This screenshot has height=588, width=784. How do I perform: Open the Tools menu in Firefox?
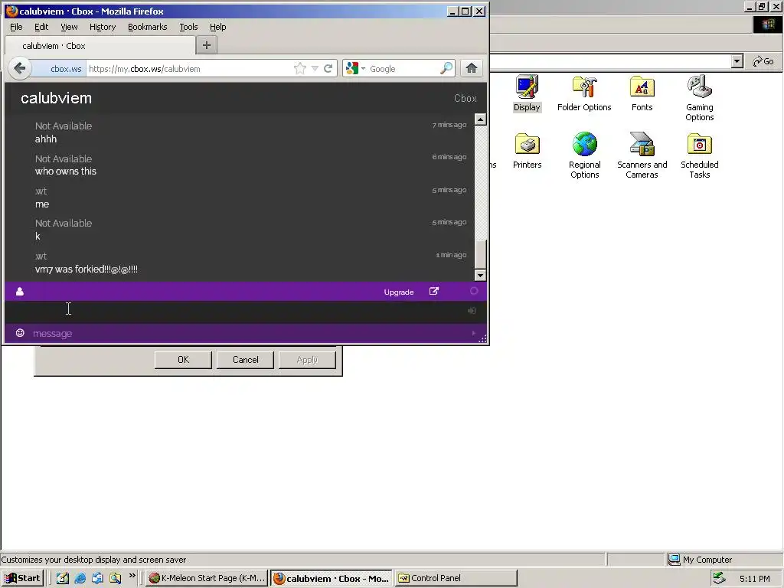tap(188, 27)
